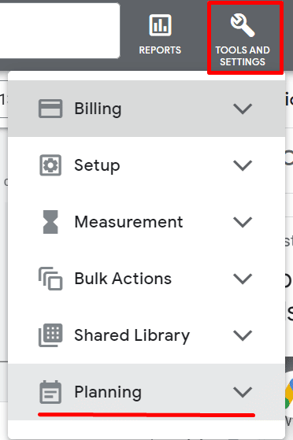293x440 pixels.
Task: Click the TOOLS AND SETTINGS text label
Action: [x=243, y=56]
